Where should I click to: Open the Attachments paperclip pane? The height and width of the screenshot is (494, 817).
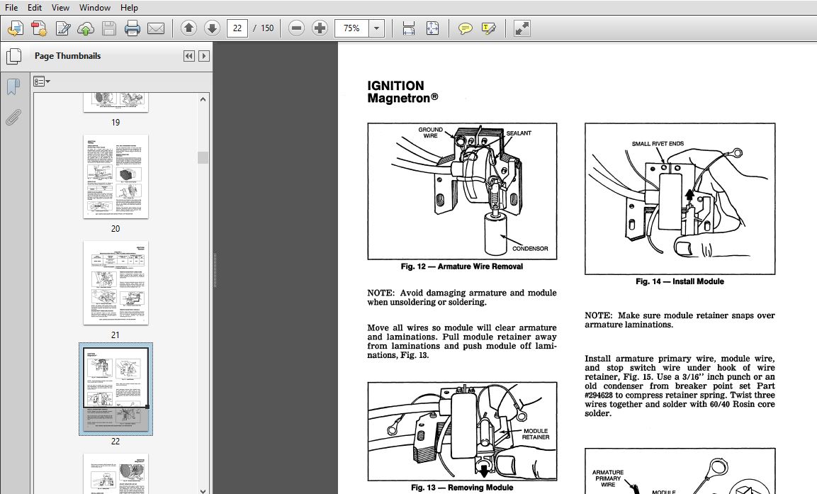(x=13, y=118)
